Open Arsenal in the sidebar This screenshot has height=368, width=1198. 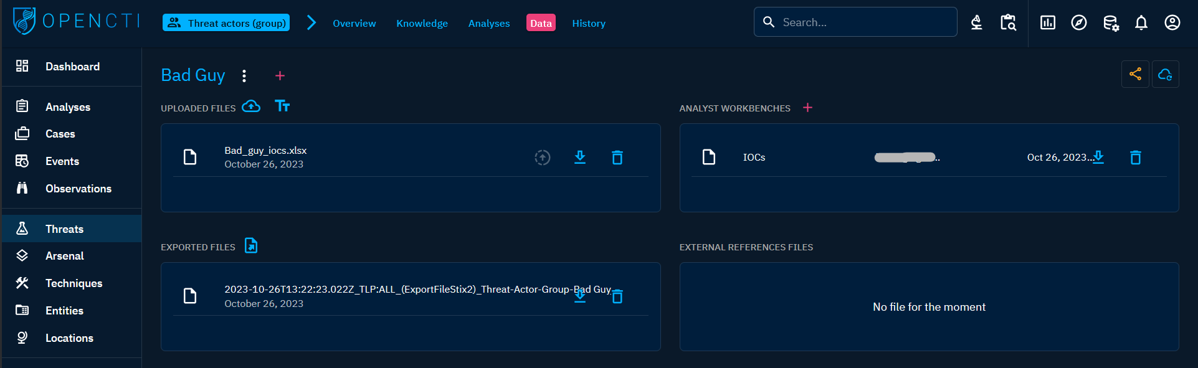click(64, 256)
